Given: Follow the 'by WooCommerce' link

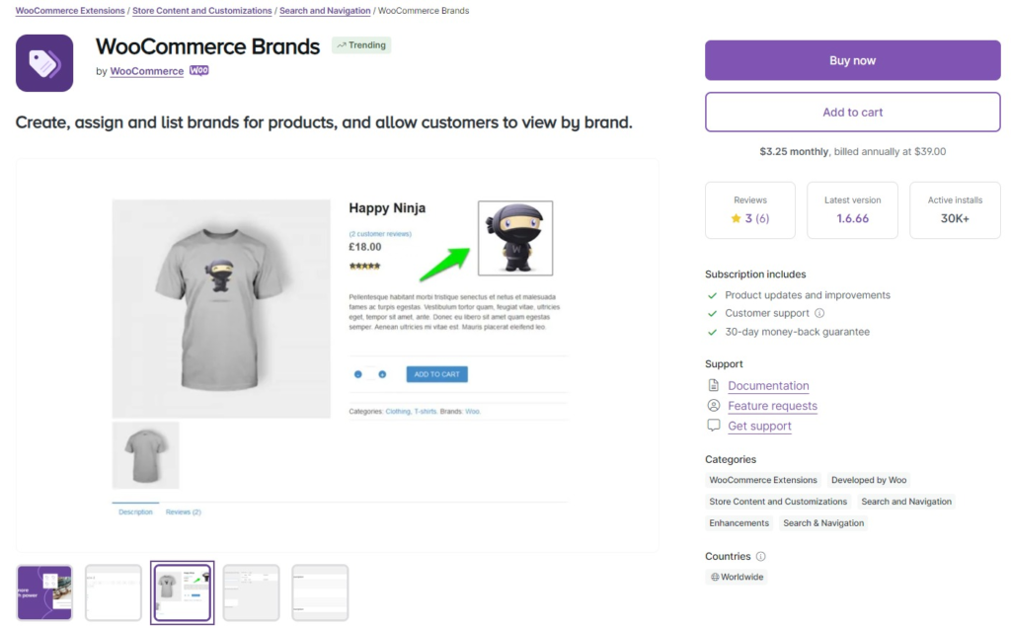Looking at the screenshot, I should (x=145, y=70).
